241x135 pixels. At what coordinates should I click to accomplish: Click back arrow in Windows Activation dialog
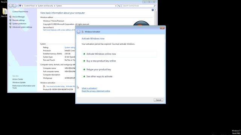(x=78, y=31)
